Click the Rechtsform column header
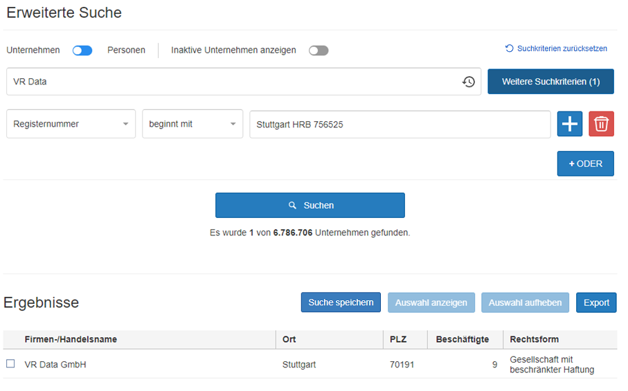 click(x=534, y=339)
